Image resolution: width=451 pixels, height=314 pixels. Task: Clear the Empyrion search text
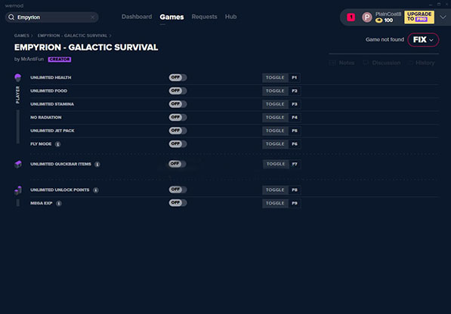click(93, 17)
